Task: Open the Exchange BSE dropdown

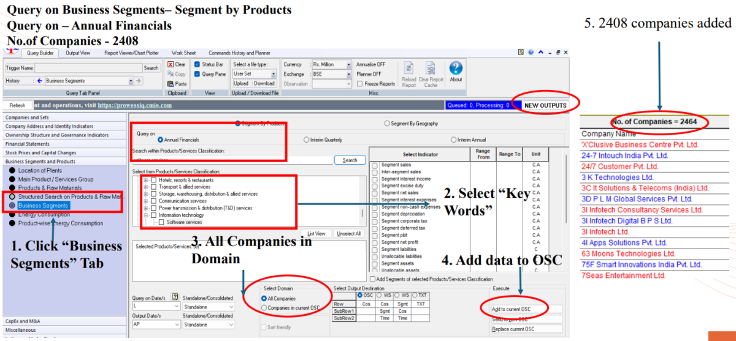Action: pos(348,74)
